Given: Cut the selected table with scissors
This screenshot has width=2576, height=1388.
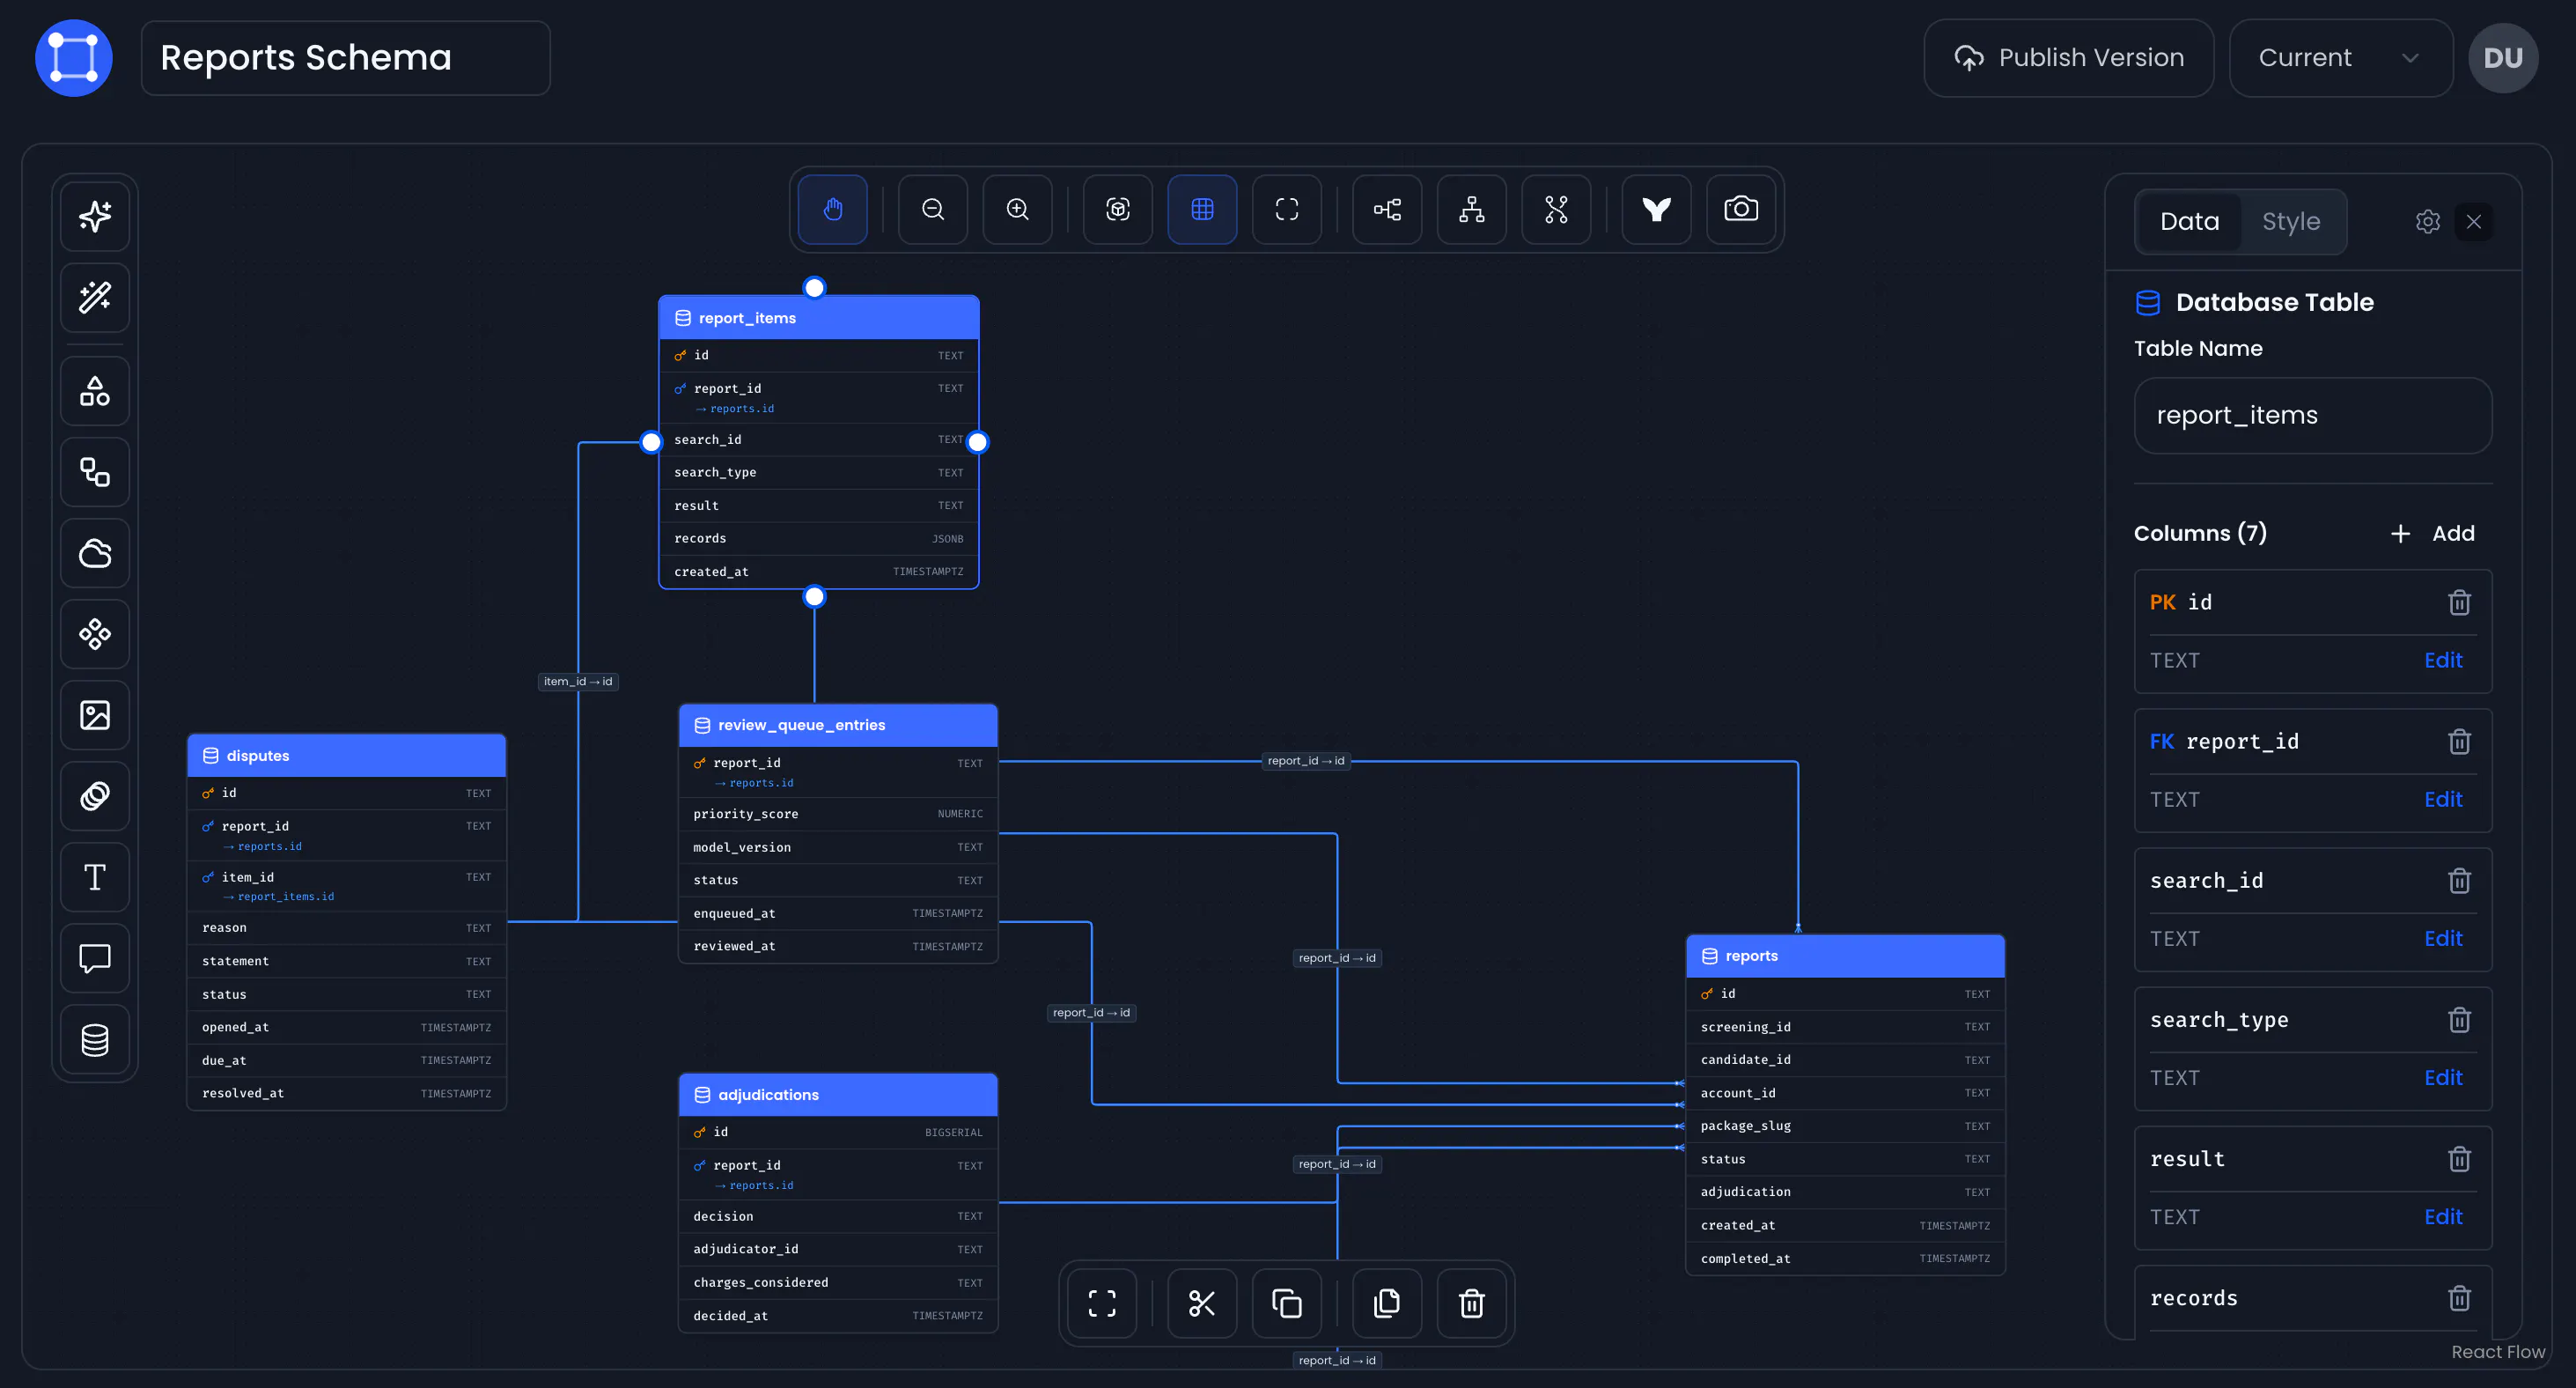Looking at the screenshot, I should point(1202,1303).
